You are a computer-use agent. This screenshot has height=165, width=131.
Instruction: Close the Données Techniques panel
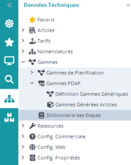tap(128, 5)
